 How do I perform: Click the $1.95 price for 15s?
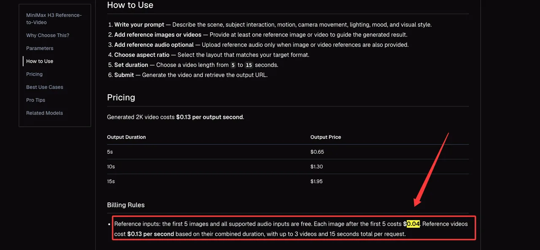coord(317,181)
